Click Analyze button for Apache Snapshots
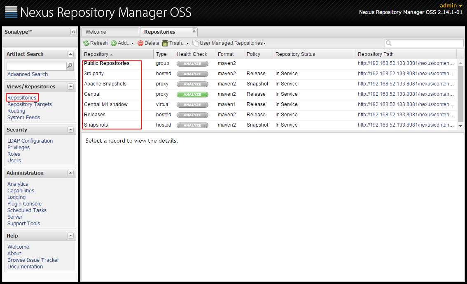 pos(192,84)
